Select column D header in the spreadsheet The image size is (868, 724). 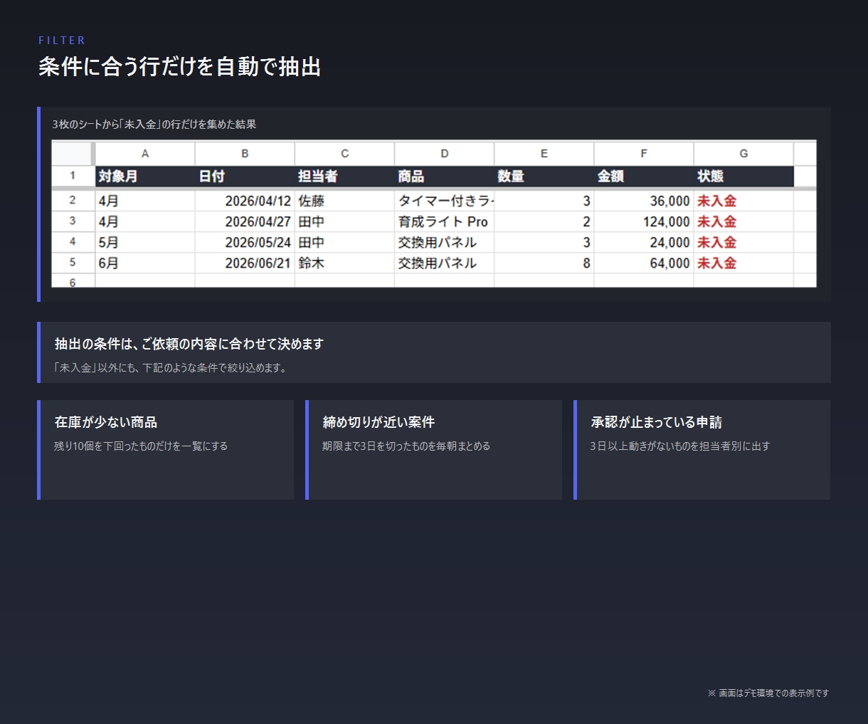[x=445, y=154]
